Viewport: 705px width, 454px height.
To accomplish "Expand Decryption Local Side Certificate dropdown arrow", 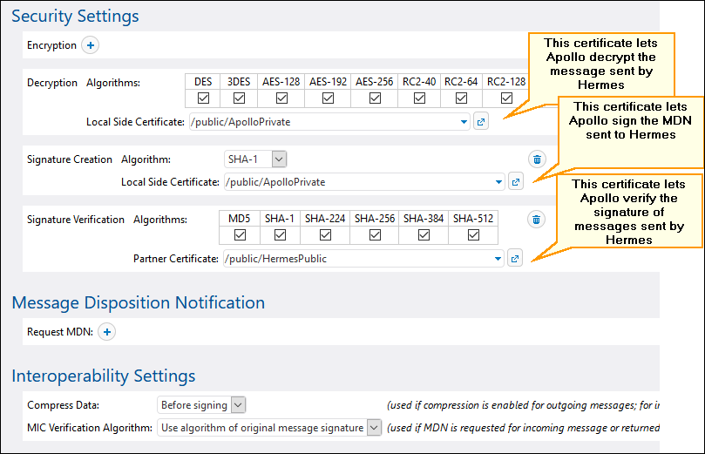I will 464,122.
